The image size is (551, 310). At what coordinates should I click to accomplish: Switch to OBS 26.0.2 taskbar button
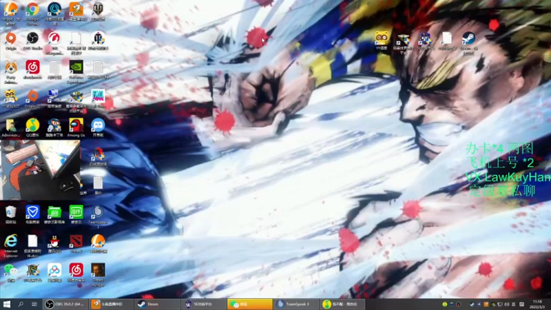65,304
